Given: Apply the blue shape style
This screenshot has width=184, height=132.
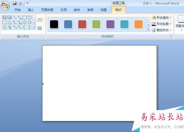Looking at the screenshot, I should tap(68, 24).
